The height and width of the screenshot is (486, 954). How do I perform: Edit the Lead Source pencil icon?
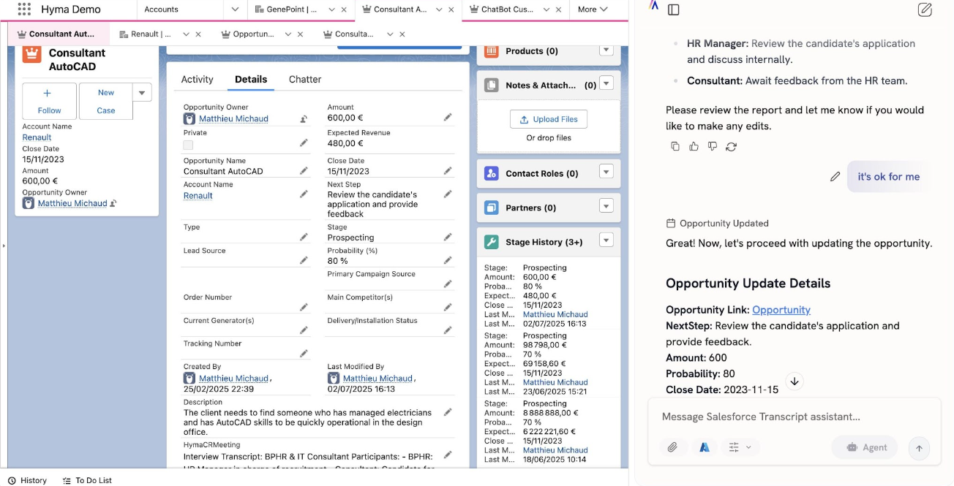(304, 260)
